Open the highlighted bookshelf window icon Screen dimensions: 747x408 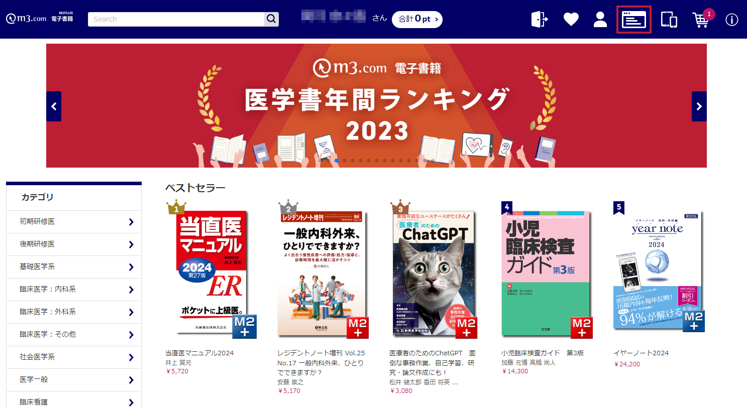pyautogui.click(x=634, y=20)
